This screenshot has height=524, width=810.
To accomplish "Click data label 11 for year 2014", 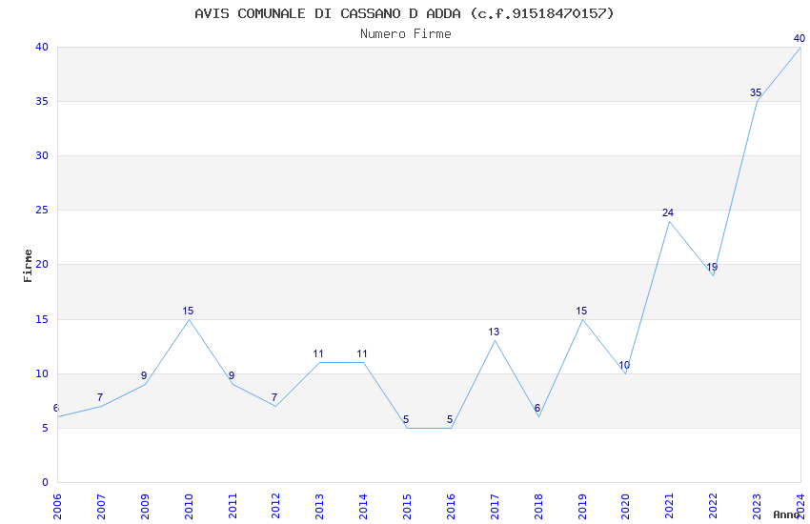I will point(362,354).
